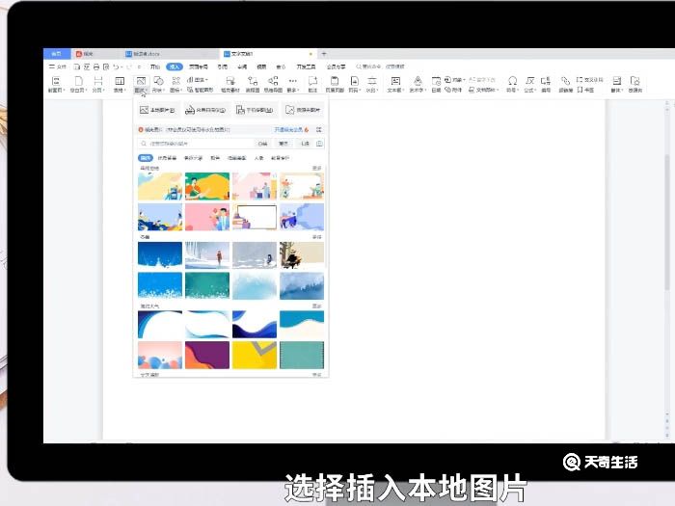Click the Undo arrow in quick access bar

[116, 67]
